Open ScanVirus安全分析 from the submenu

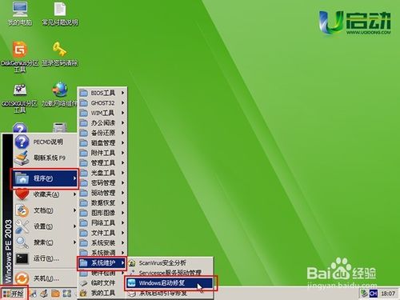(x=170, y=263)
